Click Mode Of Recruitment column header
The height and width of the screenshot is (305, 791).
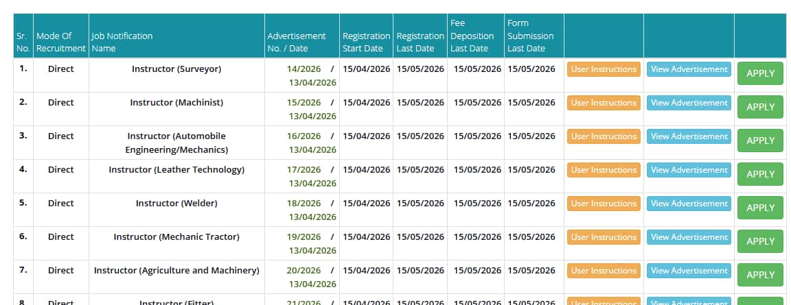click(61, 42)
